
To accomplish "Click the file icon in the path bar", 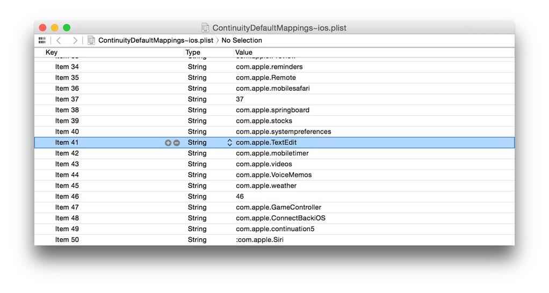I will [91, 40].
